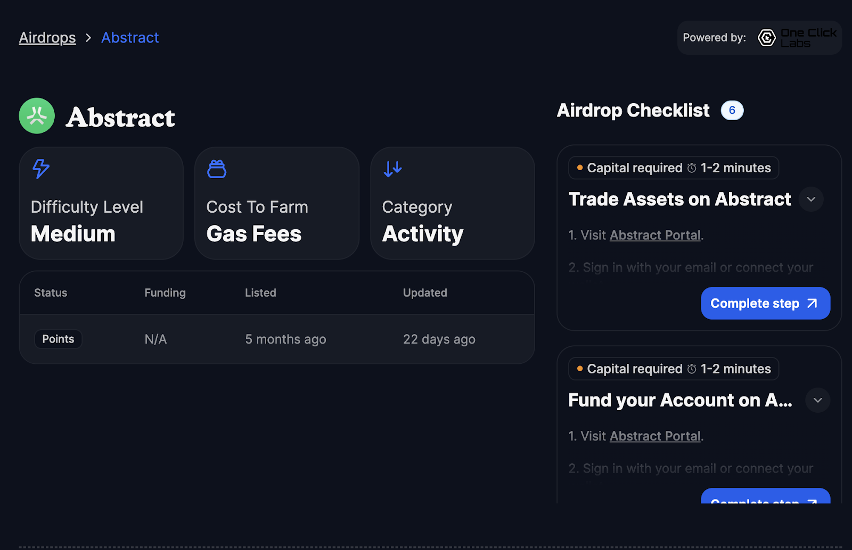Select the 22 days ago updated value
This screenshot has width=852, height=550.
click(x=439, y=339)
